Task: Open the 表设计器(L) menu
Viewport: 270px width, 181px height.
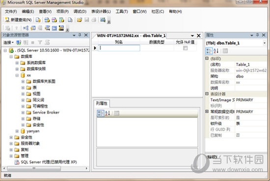Action: pyautogui.click(x=101, y=11)
